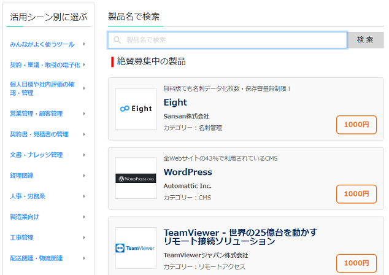Screen dimensions: 389x275
Task: Expand 営業管理・顧客管理 category arrow
Action: point(84,114)
